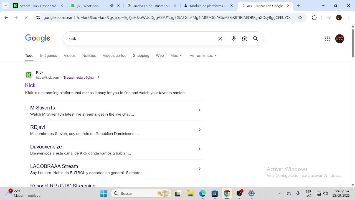This screenshot has width=355, height=200.
Task: Close the Módulo de plataforma tab
Action: (x=232, y=6)
